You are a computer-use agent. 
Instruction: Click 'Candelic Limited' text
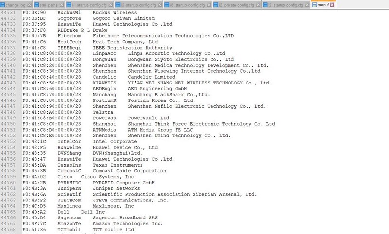coord(152,77)
